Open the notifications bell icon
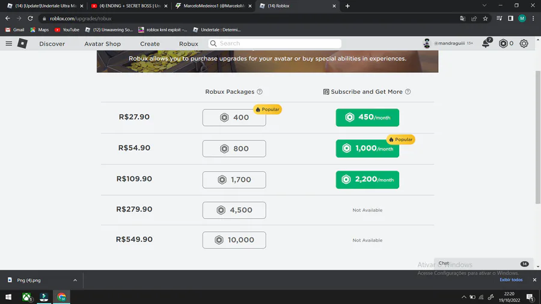Viewport: 541px width, 304px height. coord(486,43)
